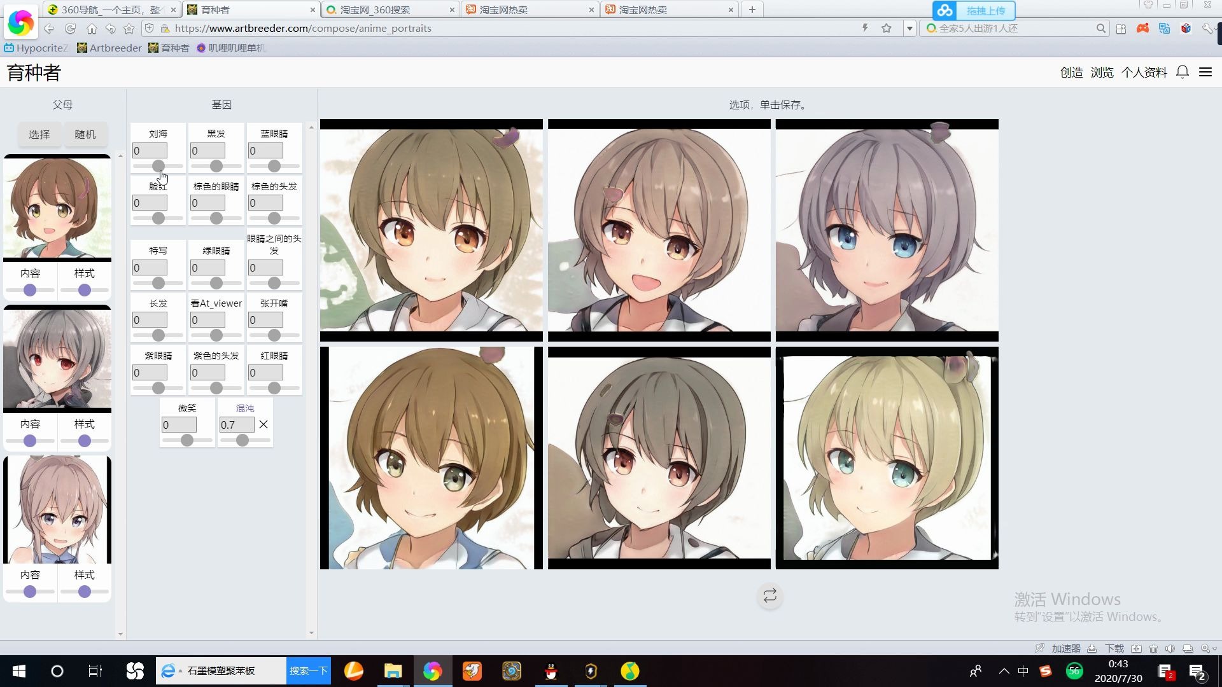This screenshot has height=687, width=1222.
Task: Go to the browser home icon
Action: [92, 29]
